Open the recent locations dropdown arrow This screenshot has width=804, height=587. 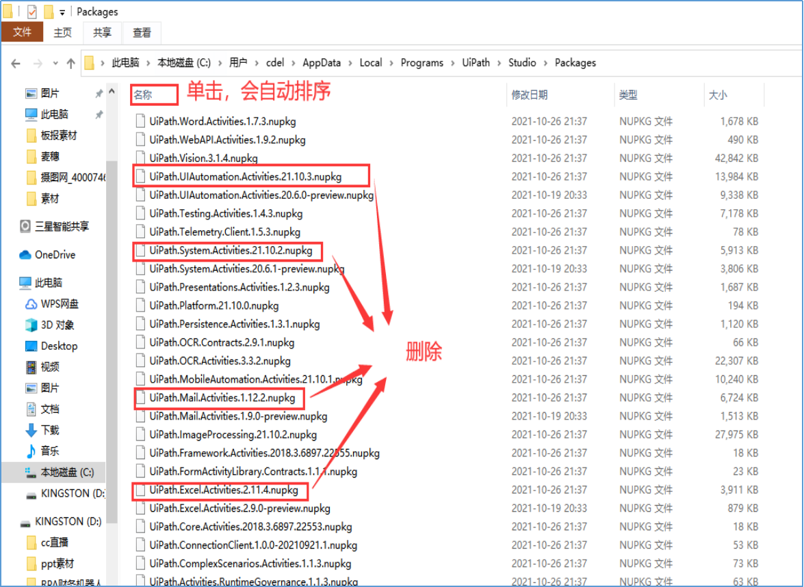[55, 64]
